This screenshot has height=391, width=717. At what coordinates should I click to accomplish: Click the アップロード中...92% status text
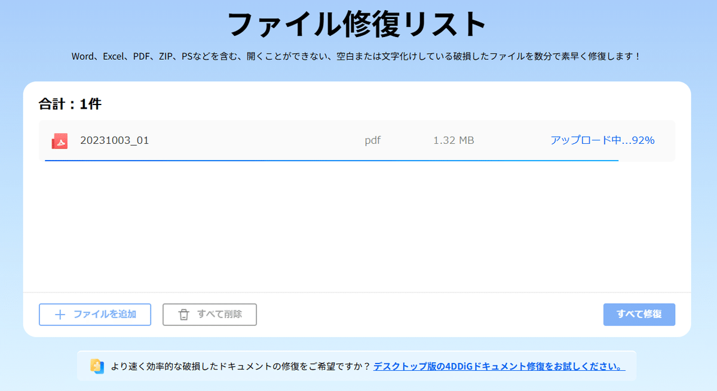(x=602, y=141)
